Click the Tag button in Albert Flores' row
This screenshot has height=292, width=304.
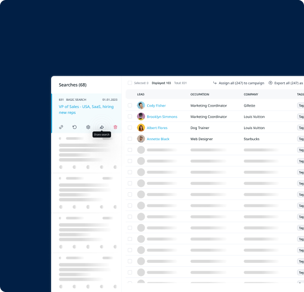tap(301, 128)
